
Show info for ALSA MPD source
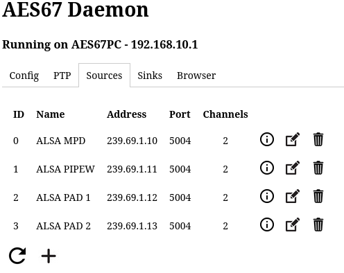pos(267,139)
